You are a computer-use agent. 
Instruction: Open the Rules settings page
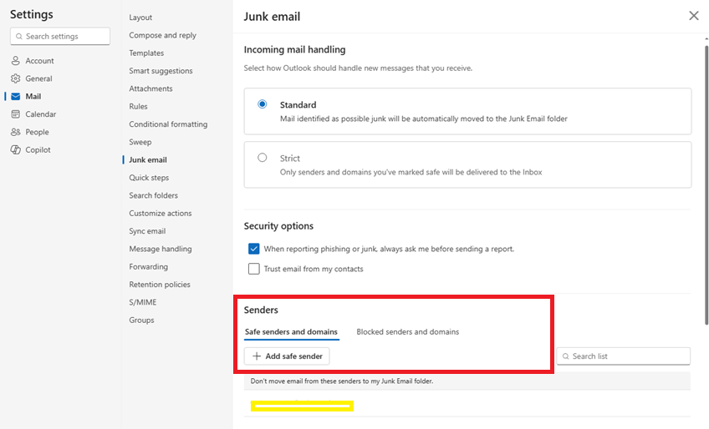(x=138, y=107)
